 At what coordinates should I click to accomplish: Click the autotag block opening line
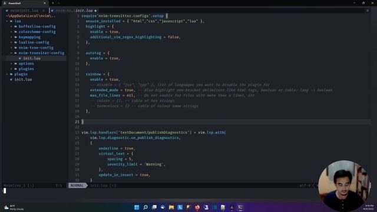pyautogui.click(x=98, y=53)
